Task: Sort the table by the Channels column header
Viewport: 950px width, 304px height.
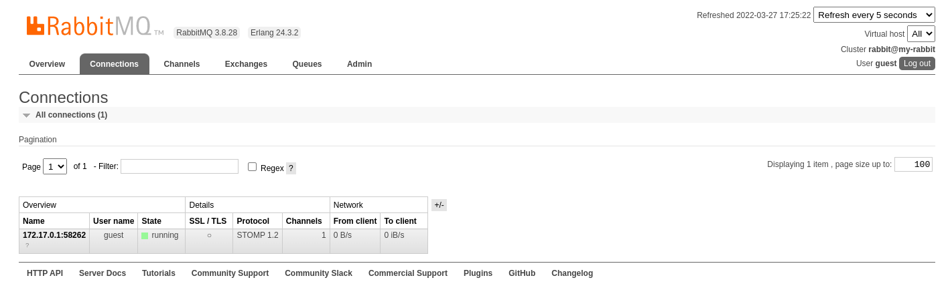Action: click(303, 221)
